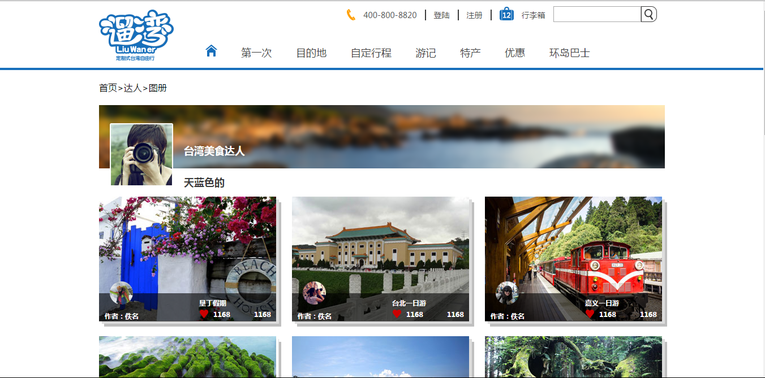The height and width of the screenshot is (378, 765).
Task: Click the 天蓝色的 album heading
Action: pyautogui.click(x=204, y=183)
